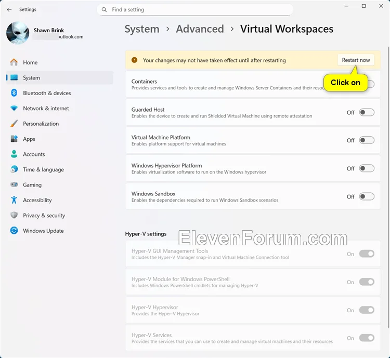
Task: Click the Settings window title text
Action: (x=28, y=9)
